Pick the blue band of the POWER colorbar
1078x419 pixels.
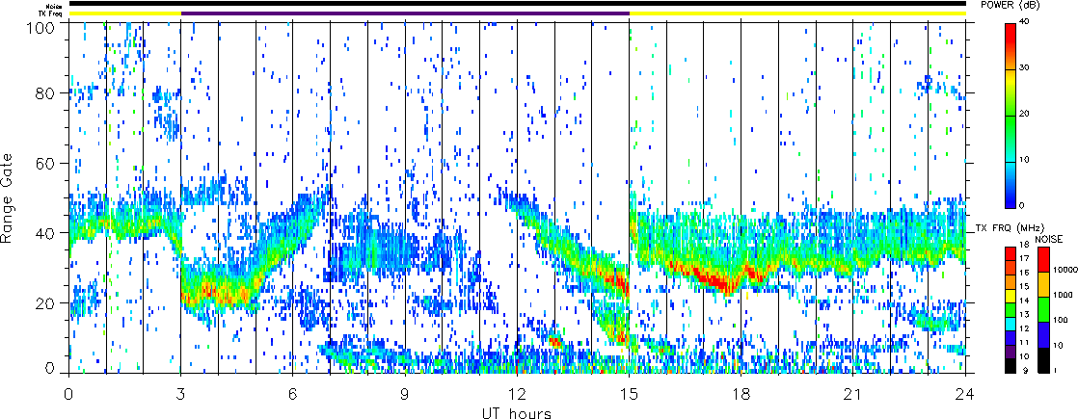pyautogui.click(x=1011, y=199)
